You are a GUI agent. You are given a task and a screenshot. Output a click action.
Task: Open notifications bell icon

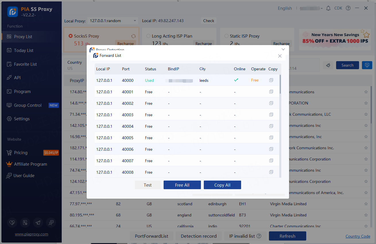[328, 8]
